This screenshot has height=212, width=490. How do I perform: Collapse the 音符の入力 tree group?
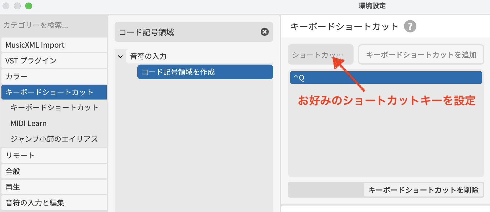tap(120, 56)
